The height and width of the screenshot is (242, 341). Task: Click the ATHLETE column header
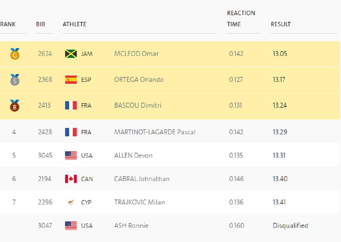click(74, 24)
